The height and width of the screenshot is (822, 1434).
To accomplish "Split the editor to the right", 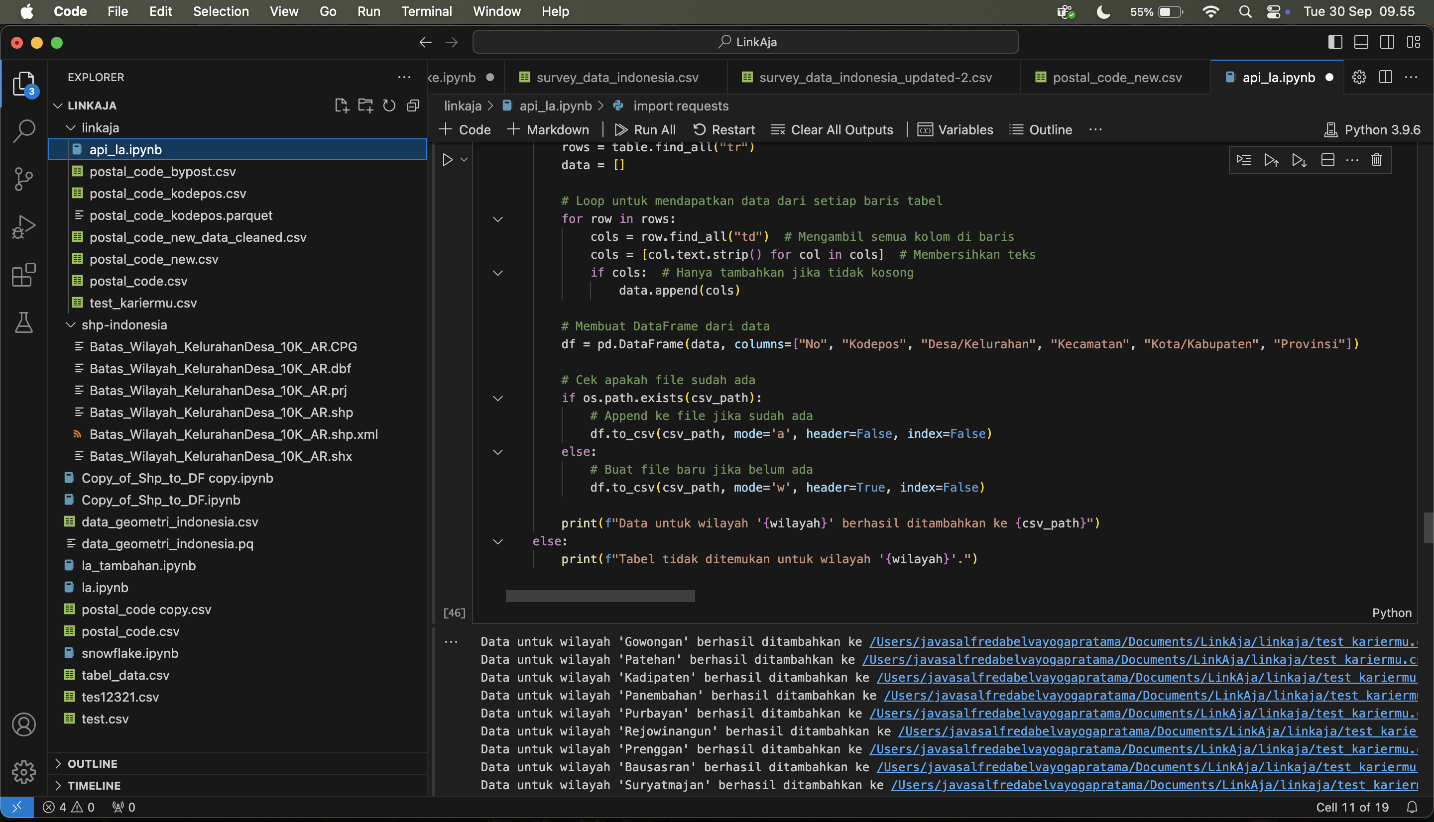I will [1385, 77].
